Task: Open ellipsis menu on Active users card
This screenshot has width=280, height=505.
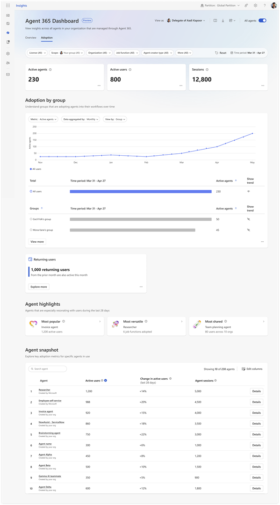Action: (181, 86)
